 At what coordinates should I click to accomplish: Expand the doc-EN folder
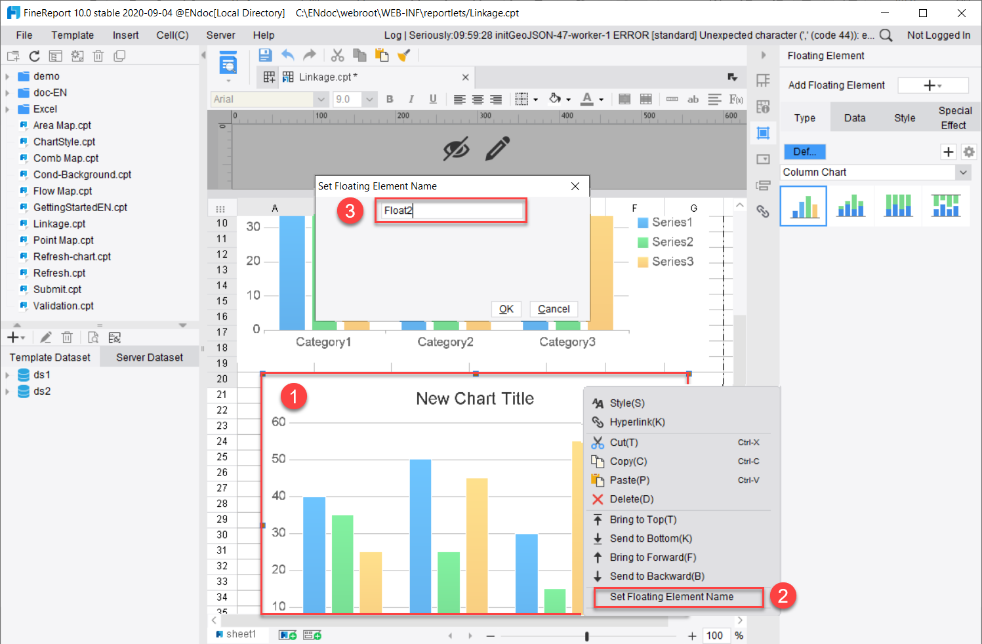7,93
